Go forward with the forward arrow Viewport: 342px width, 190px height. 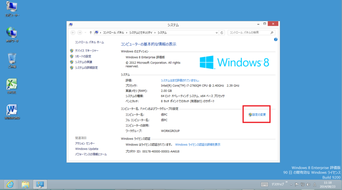[80, 33]
